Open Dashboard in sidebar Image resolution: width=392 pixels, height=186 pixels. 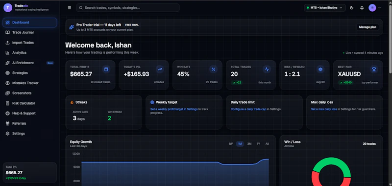30,23
